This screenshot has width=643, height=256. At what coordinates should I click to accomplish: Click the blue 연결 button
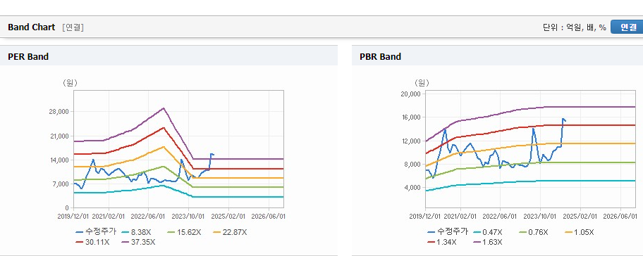627,27
